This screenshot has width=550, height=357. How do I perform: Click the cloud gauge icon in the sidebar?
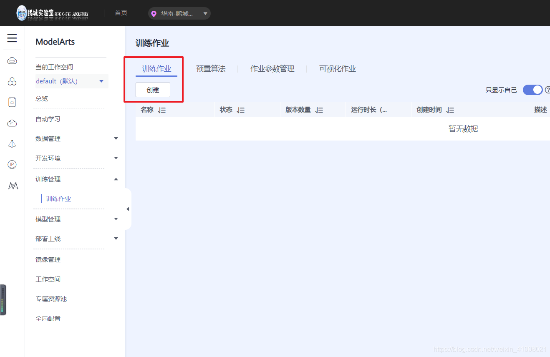tap(12, 123)
